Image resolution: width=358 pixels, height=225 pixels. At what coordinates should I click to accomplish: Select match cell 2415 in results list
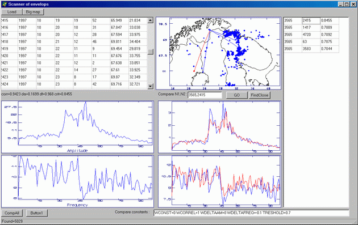(x=311, y=20)
